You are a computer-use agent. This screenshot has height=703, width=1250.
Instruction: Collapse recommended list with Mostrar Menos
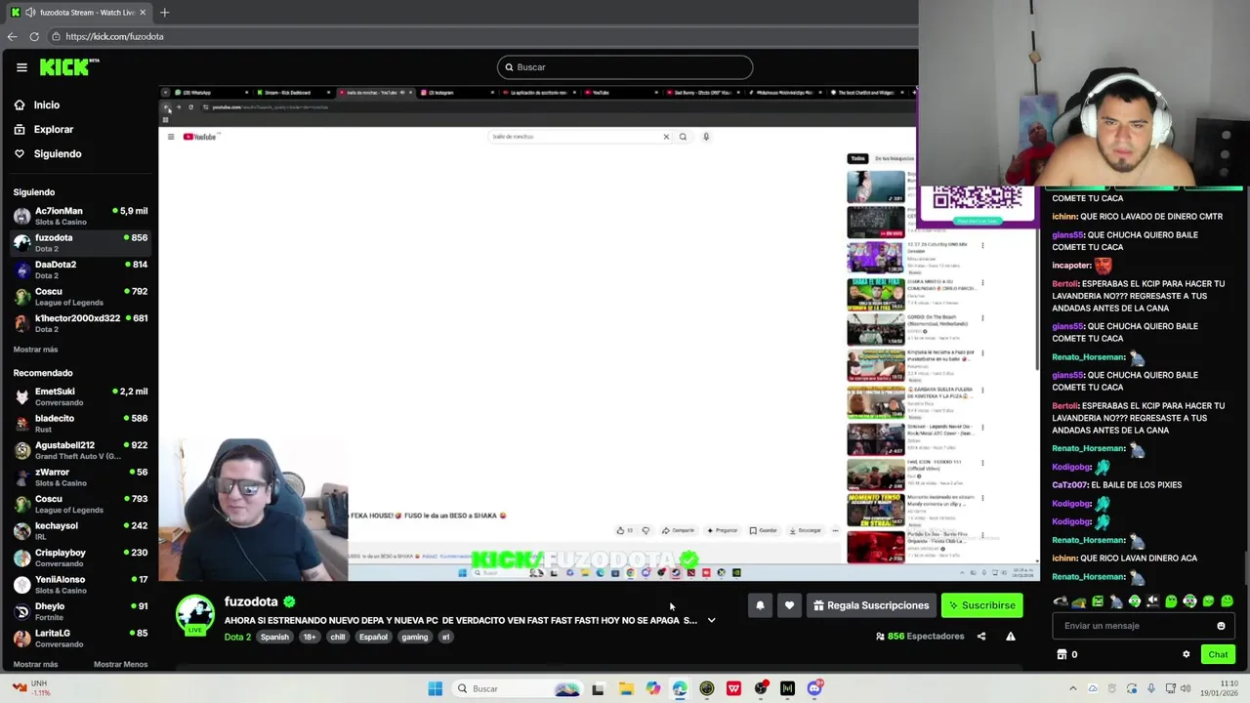coord(120,664)
